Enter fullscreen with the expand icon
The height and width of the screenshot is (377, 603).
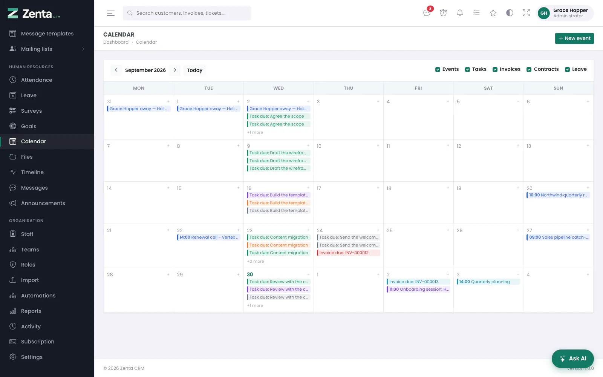tap(526, 13)
